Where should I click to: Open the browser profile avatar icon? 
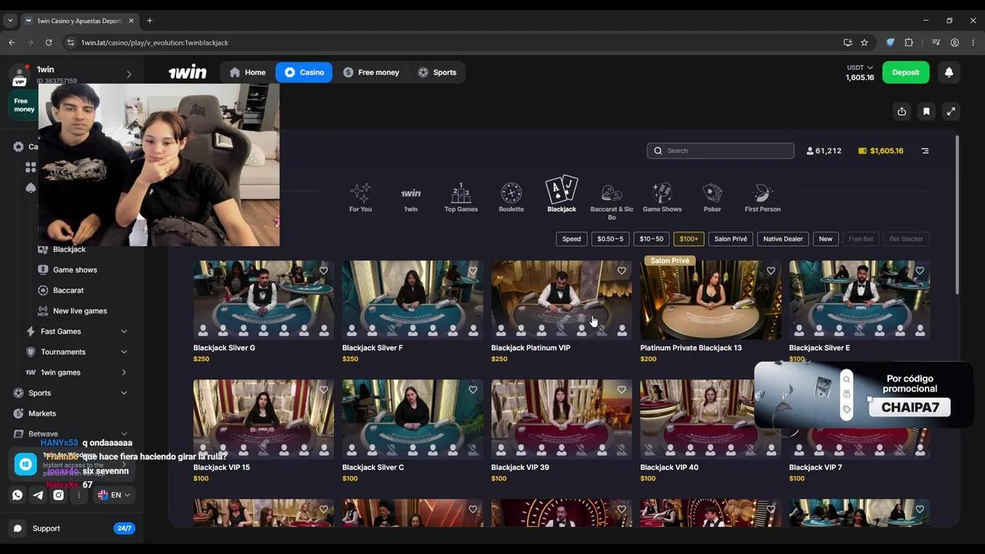[x=954, y=42]
